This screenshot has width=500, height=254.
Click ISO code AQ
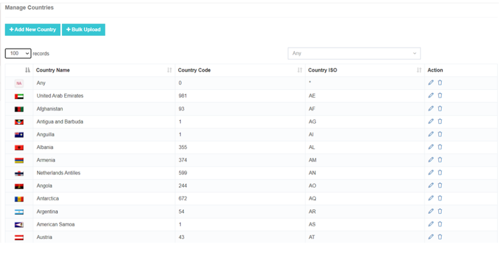312,198
